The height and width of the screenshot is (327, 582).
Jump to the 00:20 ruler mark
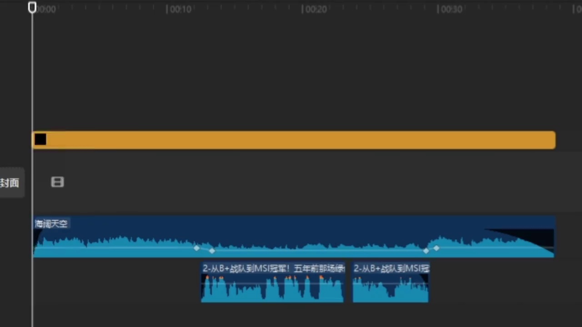tap(315, 10)
